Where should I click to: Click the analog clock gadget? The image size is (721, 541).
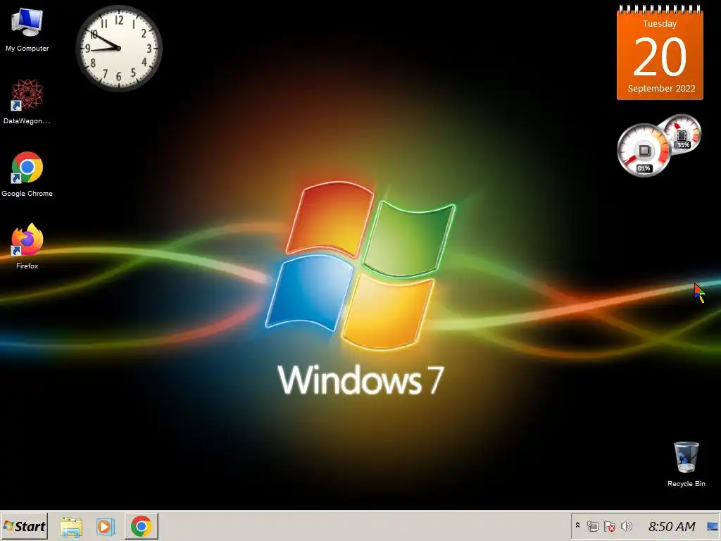click(x=119, y=49)
